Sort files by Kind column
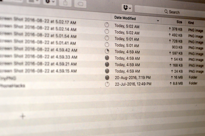Viewport: 205px width, 136px height. point(191,23)
